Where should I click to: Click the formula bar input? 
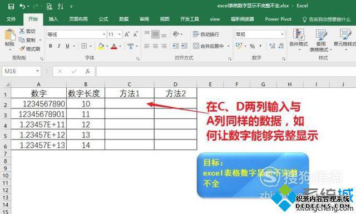(x=226, y=72)
